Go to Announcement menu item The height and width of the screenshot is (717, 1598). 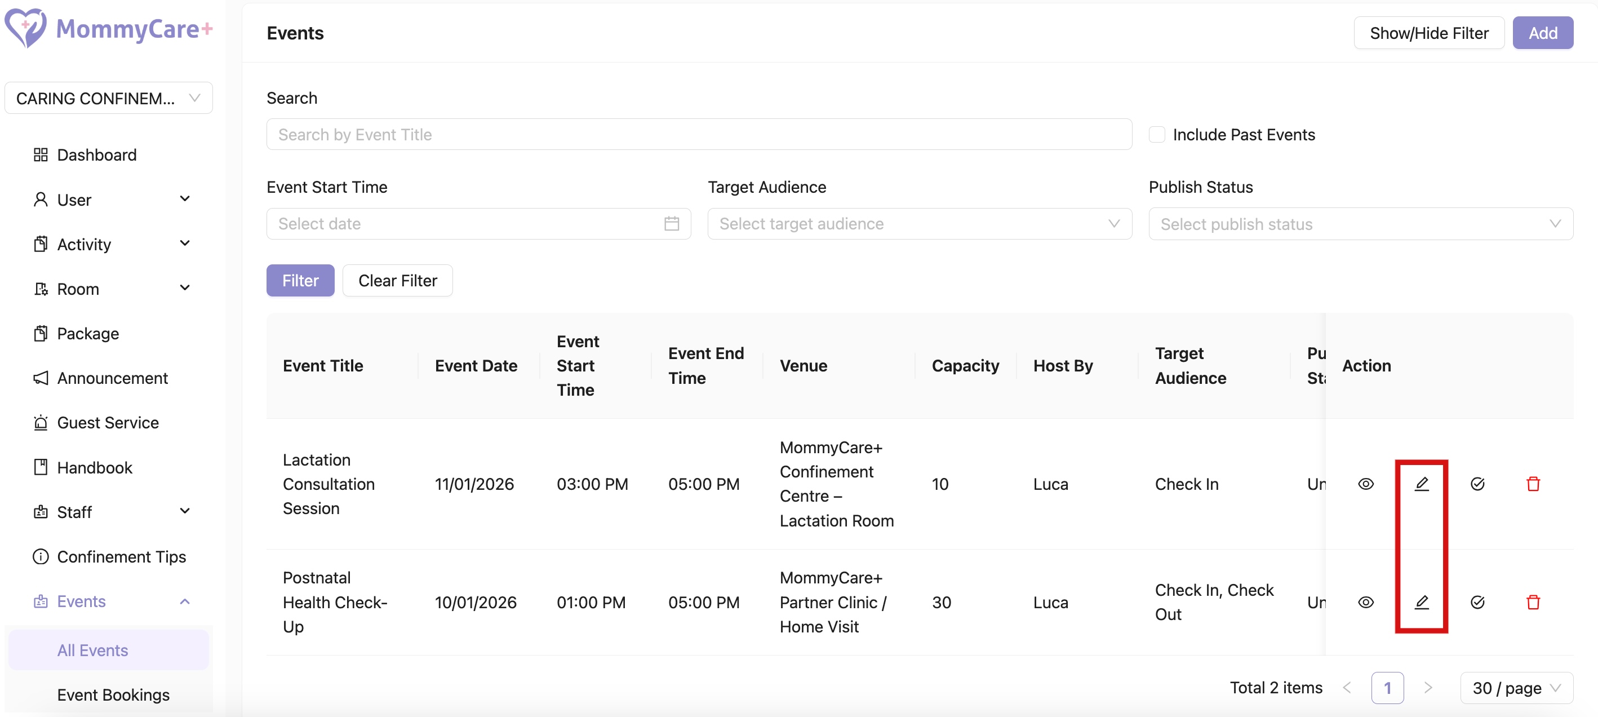click(x=112, y=378)
